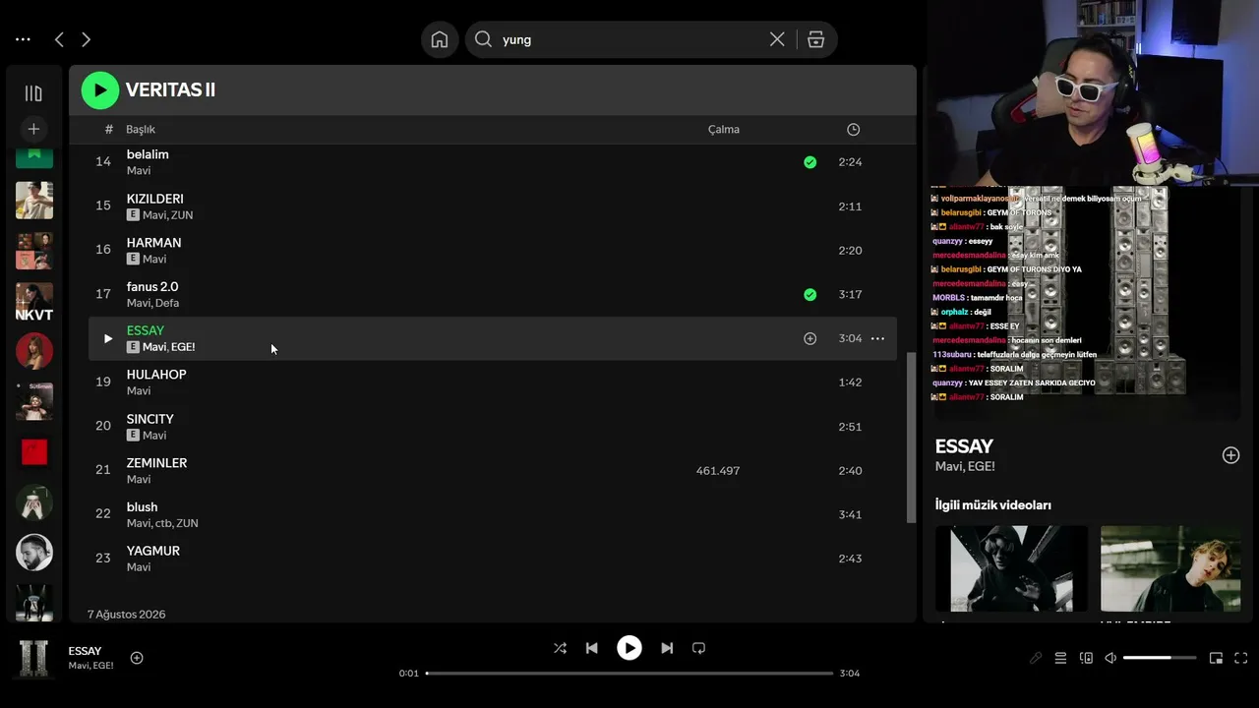Open now-playing album cover in bottom bar
The image size is (1259, 708).
(x=34, y=659)
